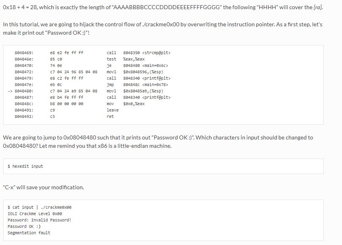The width and height of the screenshot is (342, 245).
Task: Click the hex bytes "e8 e2 fe ff ff"
Action: (x=67, y=52)
